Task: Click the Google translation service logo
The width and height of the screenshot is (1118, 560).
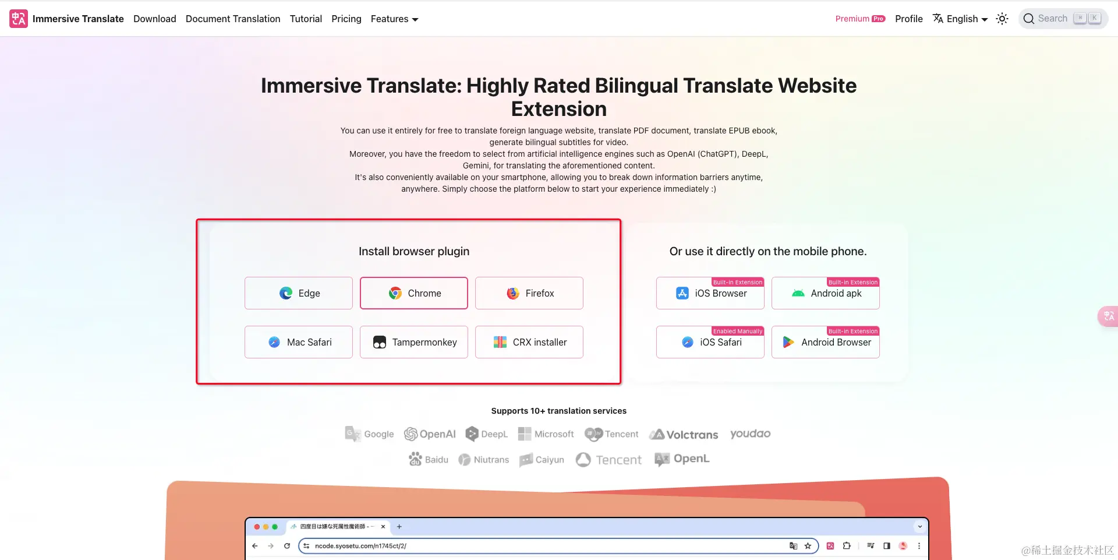Action: (369, 434)
